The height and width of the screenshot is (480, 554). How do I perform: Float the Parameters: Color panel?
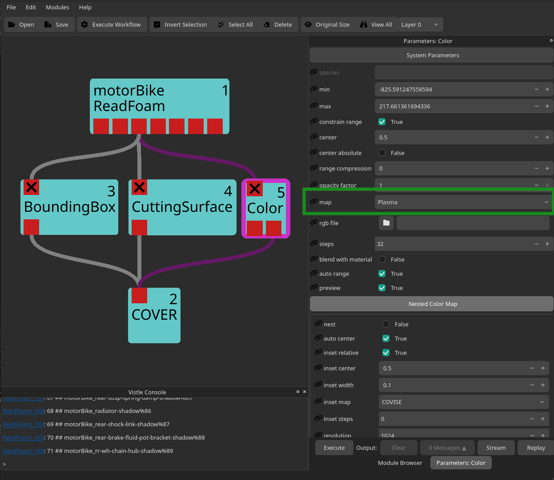point(551,40)
